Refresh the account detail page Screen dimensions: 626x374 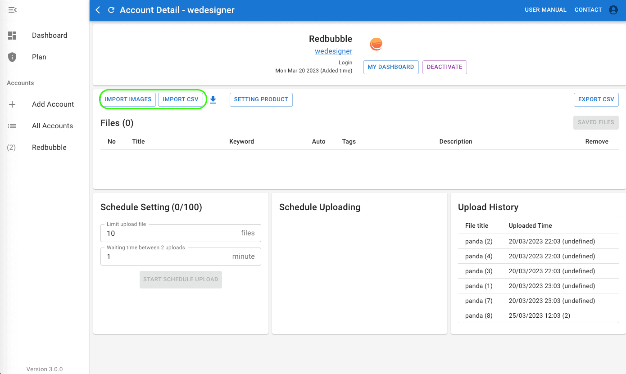pyautogui.click(x=111, y=10)
